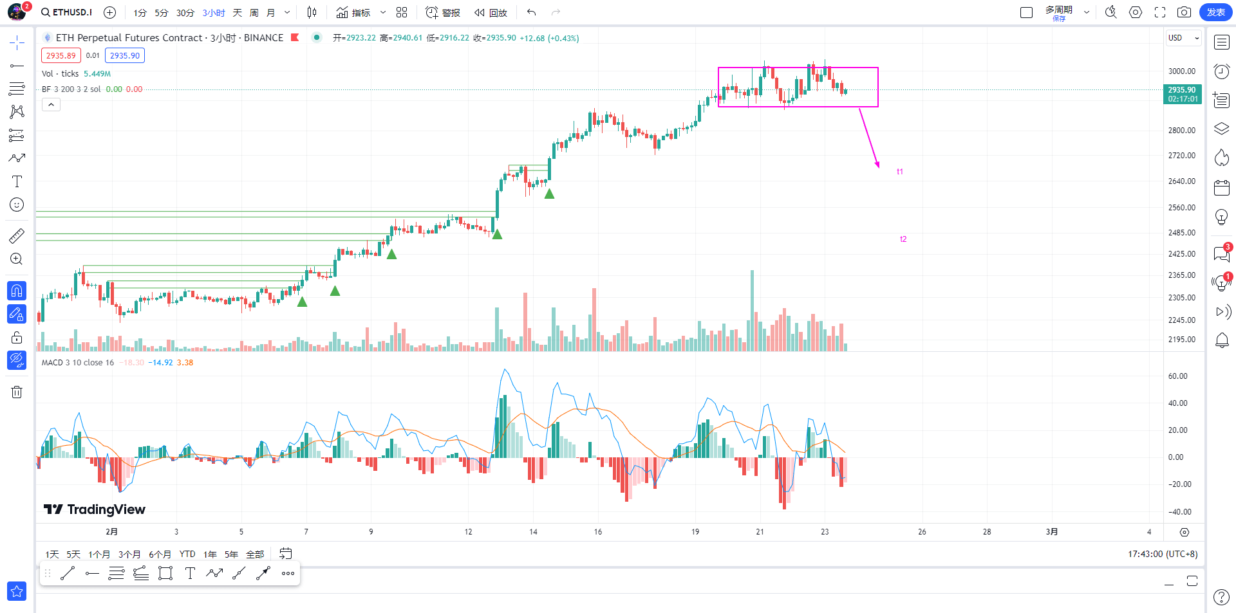
Task: Toggle hide all drawings
Action: (x=17, y=360)
